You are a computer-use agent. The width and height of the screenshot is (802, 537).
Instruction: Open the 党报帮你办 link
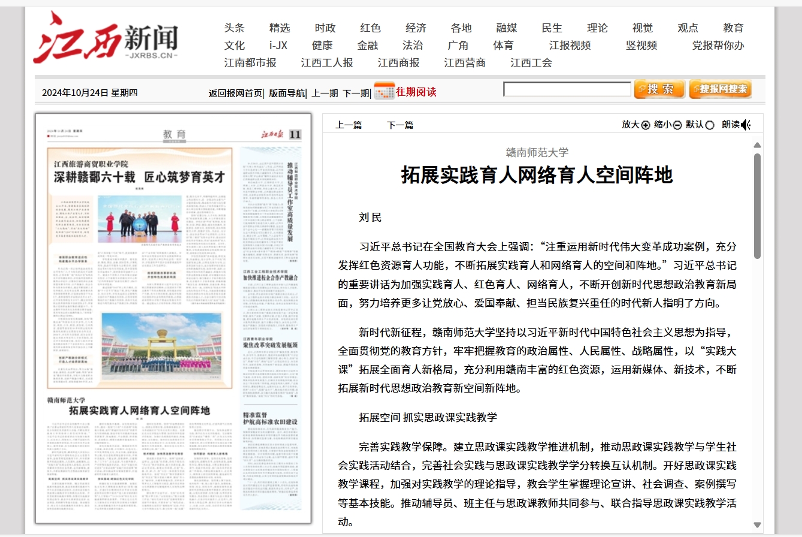[x=718, y=45]
